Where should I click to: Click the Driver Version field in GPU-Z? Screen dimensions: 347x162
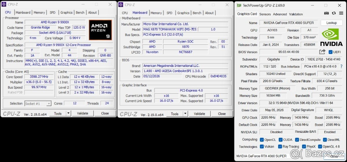(301, 103)
